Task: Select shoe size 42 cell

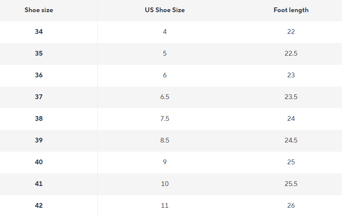Action: (39, 206)
